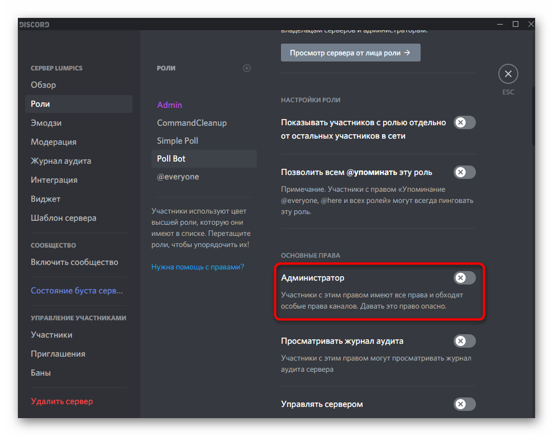553x436 pixels.
Task: Select the CommandCleanup role
Action: coord(204,123)
